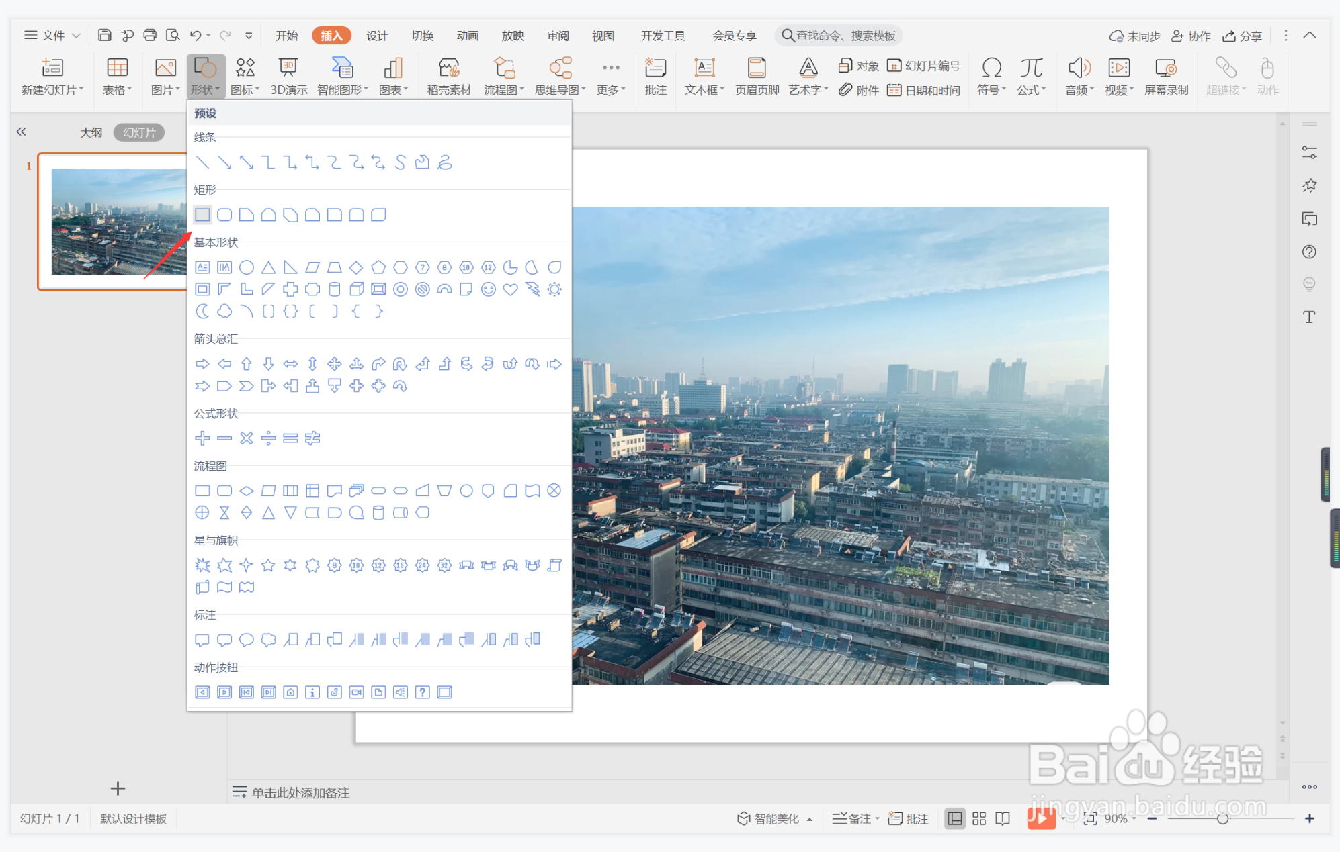Switch to the Outline pane view

pos(91,132)
